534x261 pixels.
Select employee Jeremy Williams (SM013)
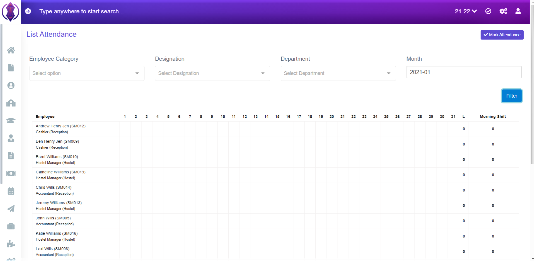[58, 203]
